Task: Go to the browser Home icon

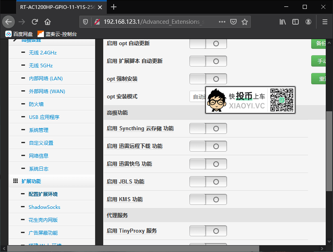Action: point(48,22)
